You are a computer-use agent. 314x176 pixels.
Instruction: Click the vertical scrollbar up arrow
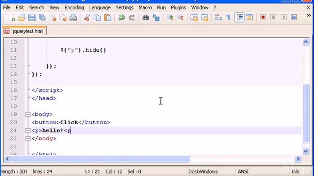306,42
